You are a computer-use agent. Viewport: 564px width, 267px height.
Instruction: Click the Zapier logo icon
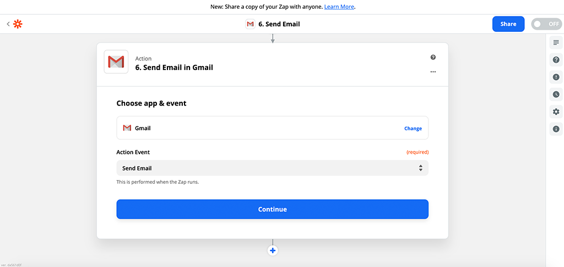point(18,24)
